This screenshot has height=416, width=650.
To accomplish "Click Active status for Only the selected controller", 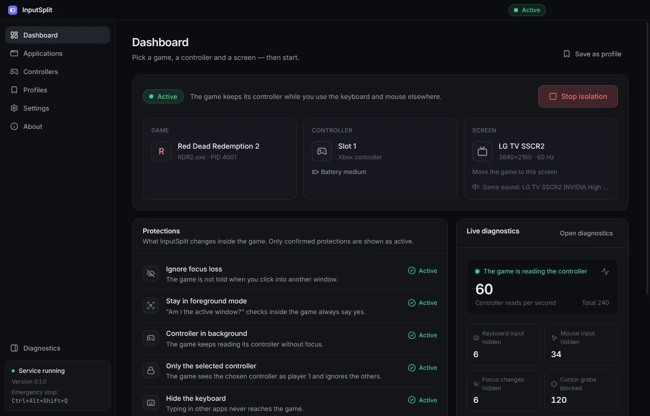I will pyautogui.click(x=422, y=368).
